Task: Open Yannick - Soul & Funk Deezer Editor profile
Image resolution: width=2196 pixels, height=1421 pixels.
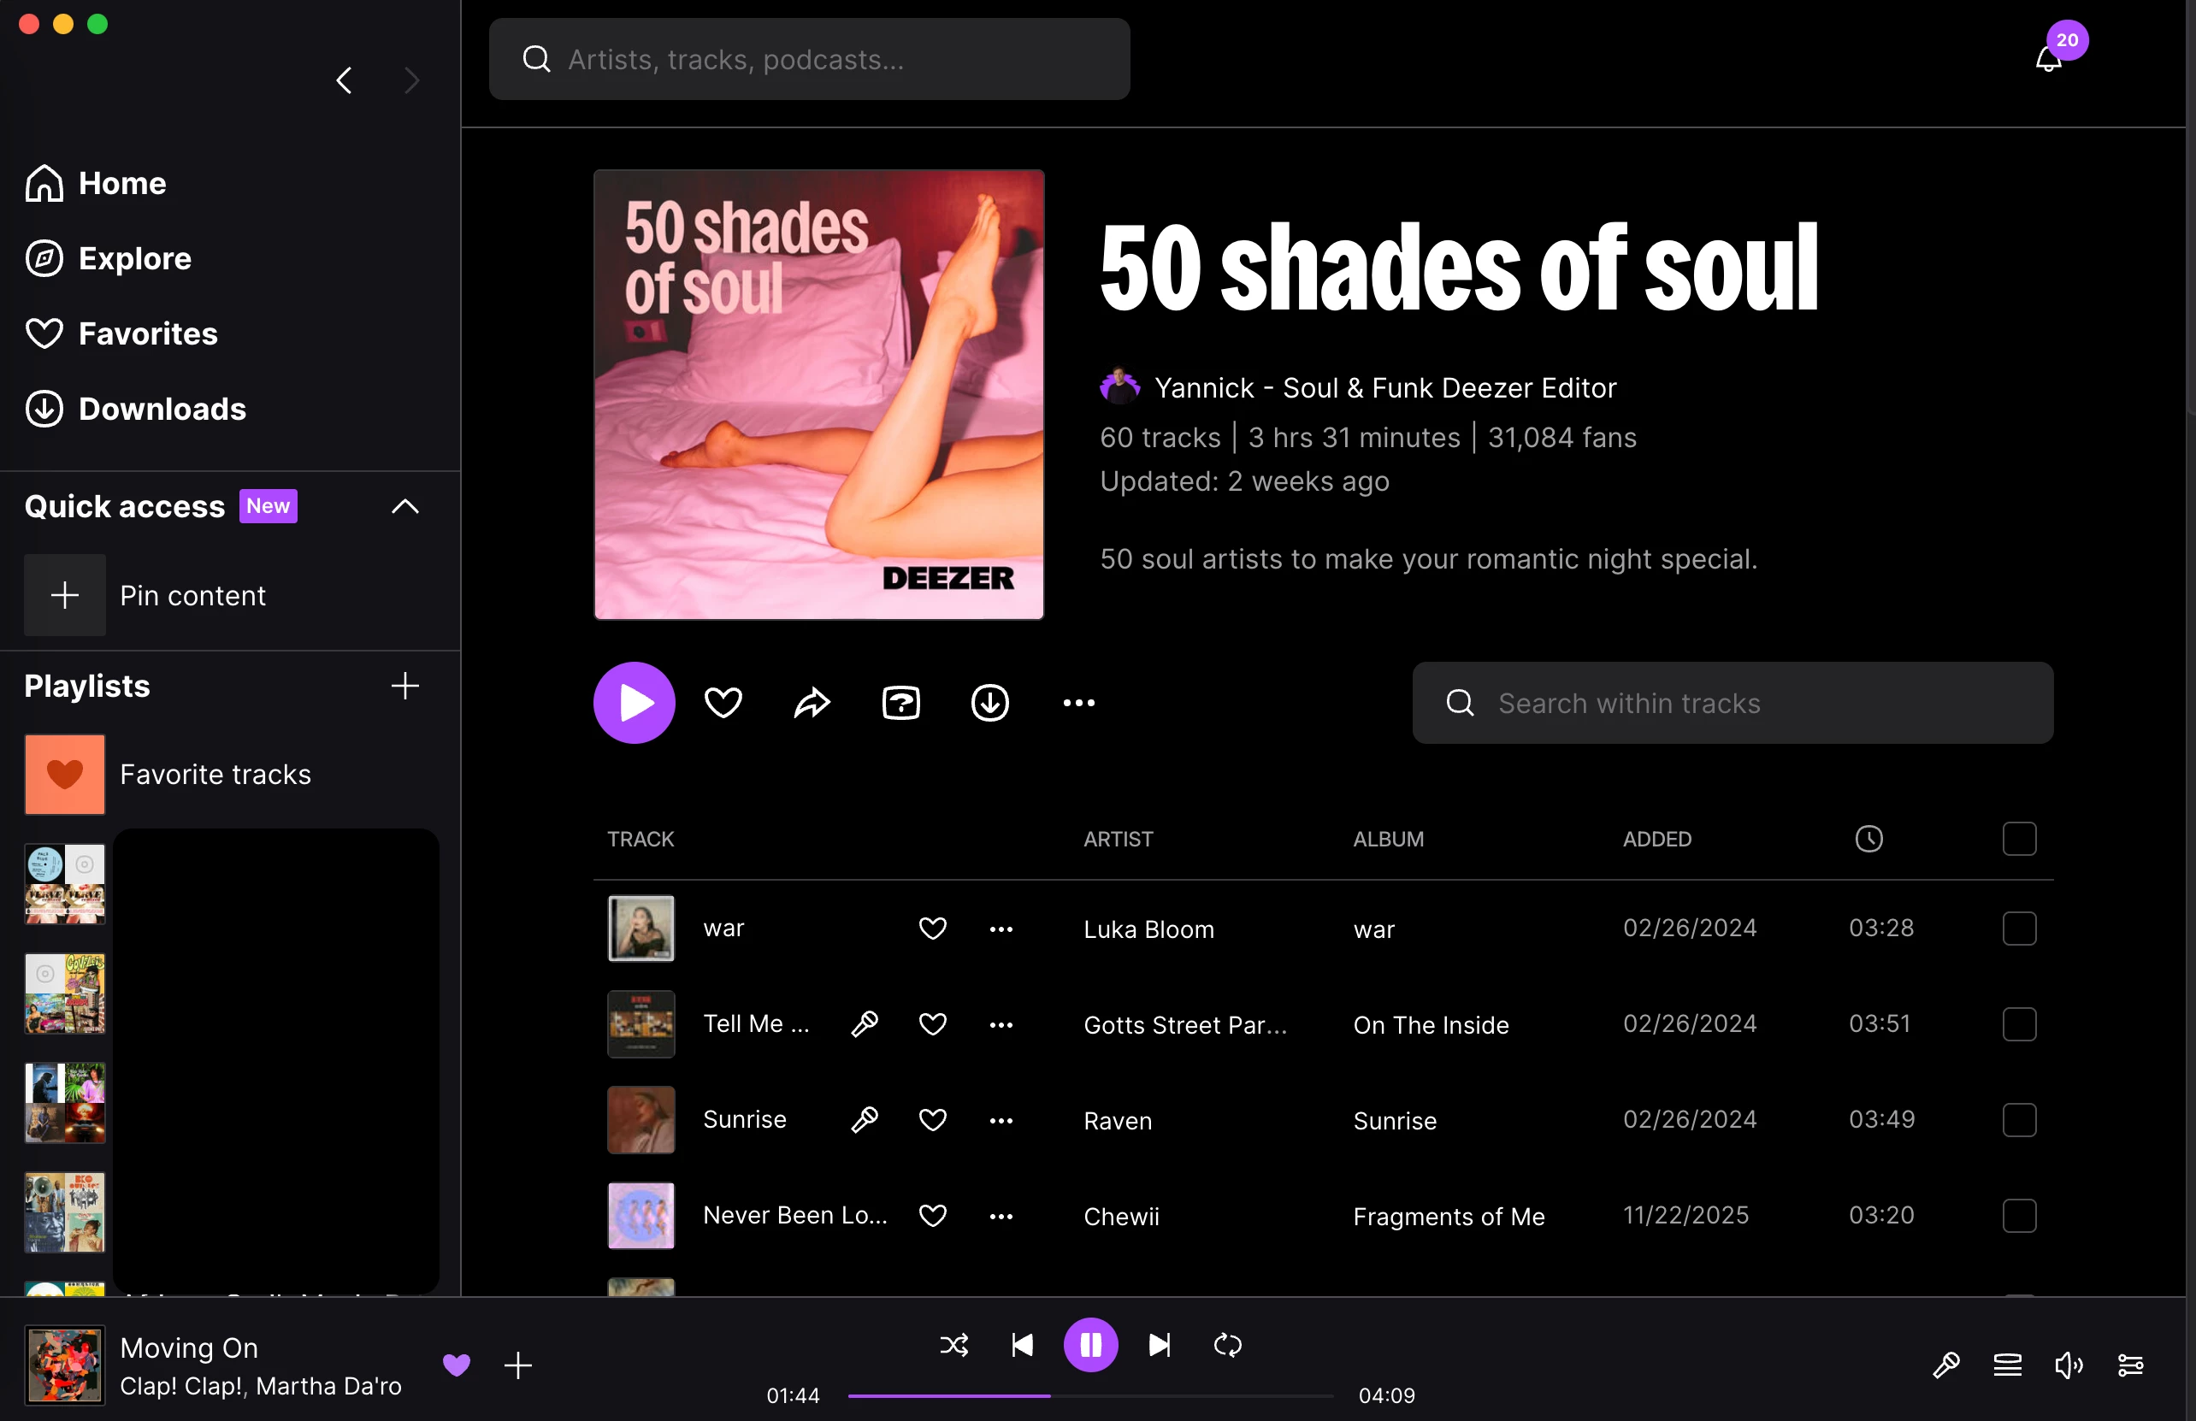Action: click(1384, 387)
